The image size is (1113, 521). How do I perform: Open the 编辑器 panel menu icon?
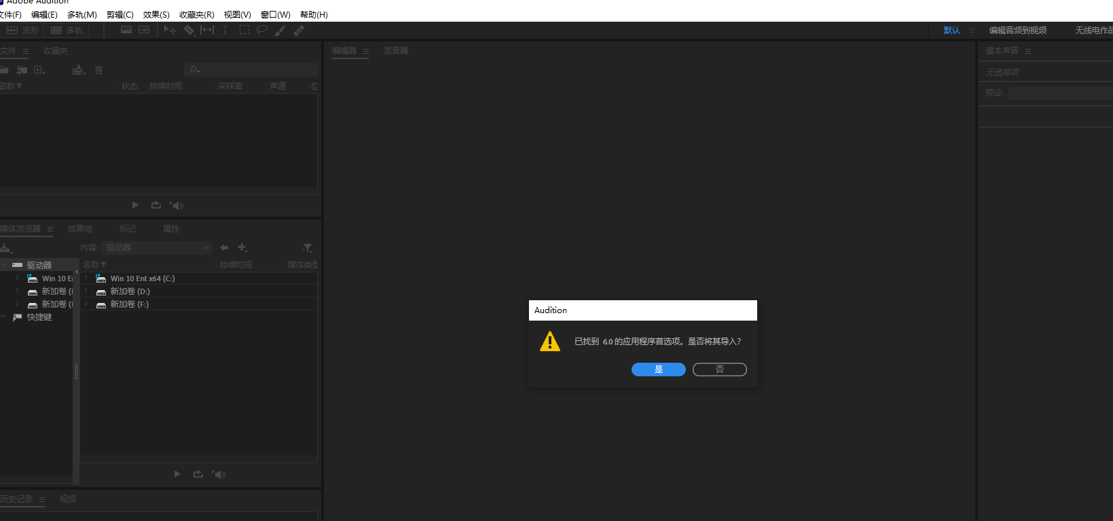coord(365,51)
